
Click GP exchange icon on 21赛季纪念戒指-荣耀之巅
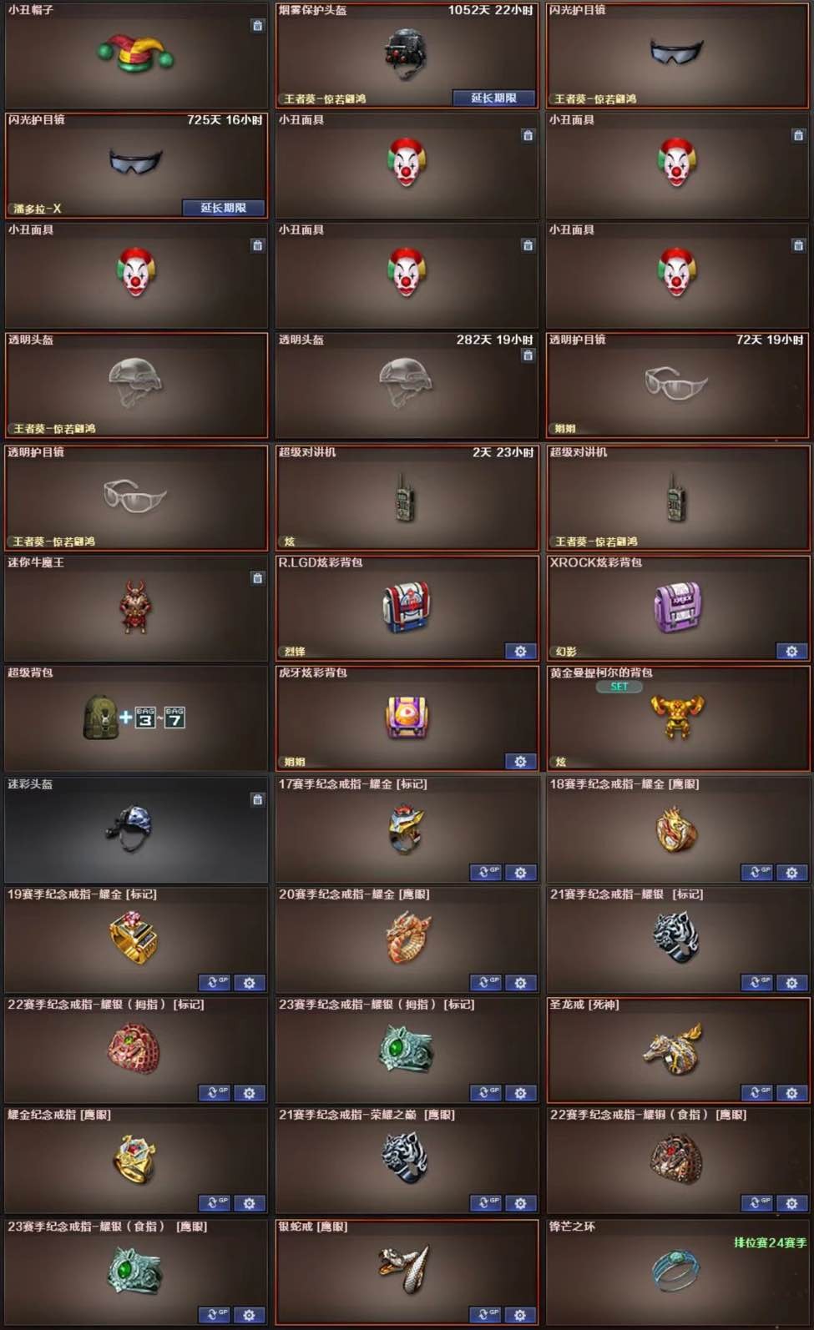click(485, 1202)
